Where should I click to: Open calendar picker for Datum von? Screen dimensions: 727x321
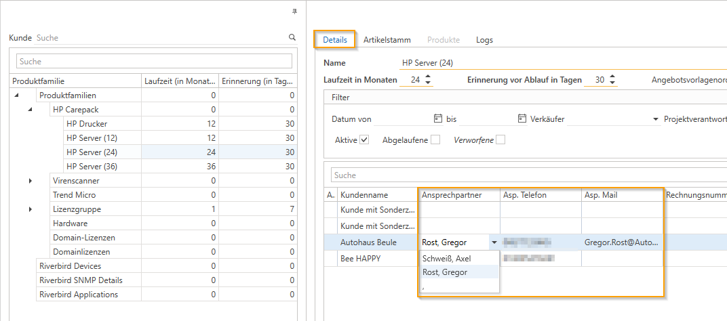pyautogui.click(x=437, y=119)
